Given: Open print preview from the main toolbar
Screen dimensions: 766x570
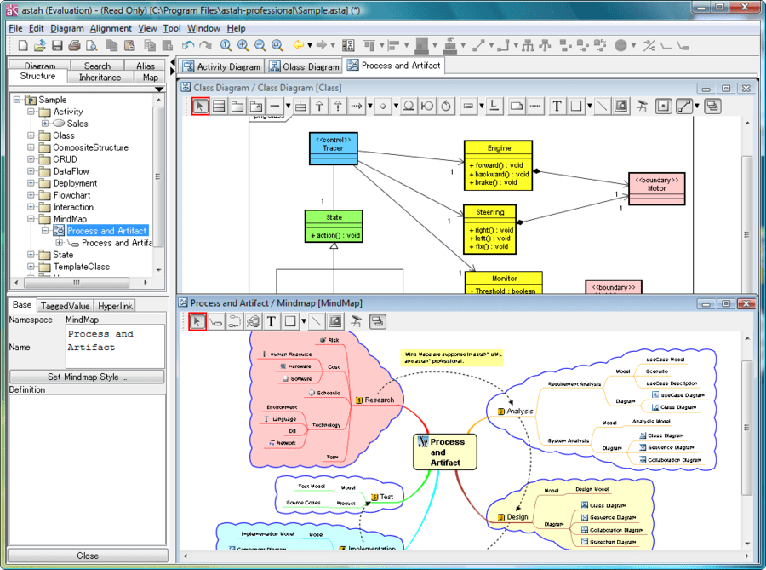Looking at the screenshot, I should 91,45.
